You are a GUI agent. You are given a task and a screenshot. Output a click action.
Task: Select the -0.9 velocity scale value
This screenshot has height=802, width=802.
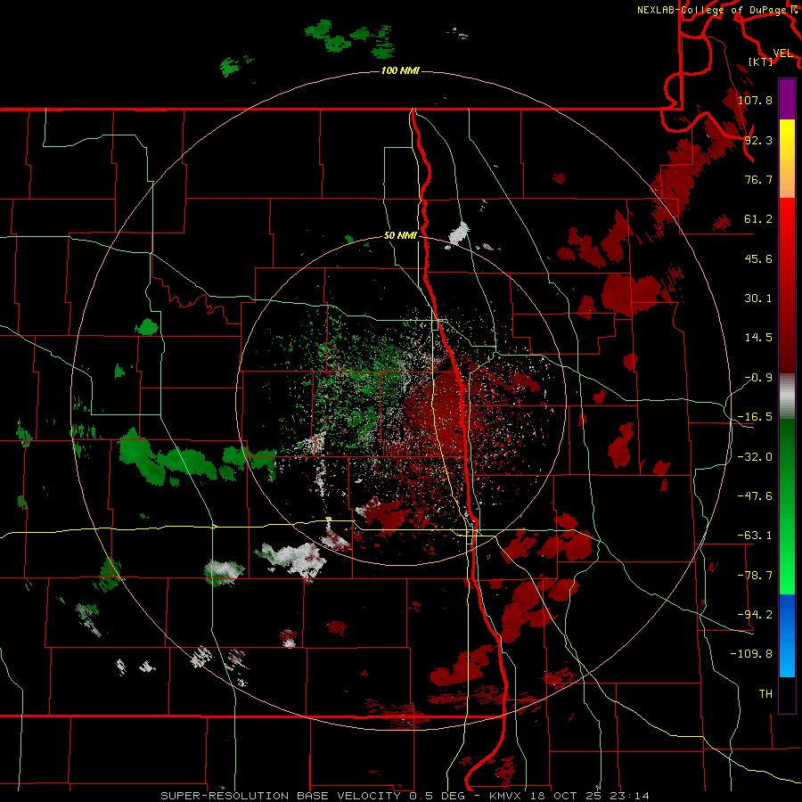click(758, 378)
